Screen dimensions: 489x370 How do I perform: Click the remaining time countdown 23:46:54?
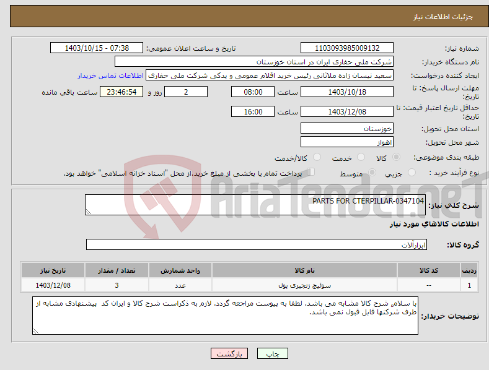tap(121, 92)
